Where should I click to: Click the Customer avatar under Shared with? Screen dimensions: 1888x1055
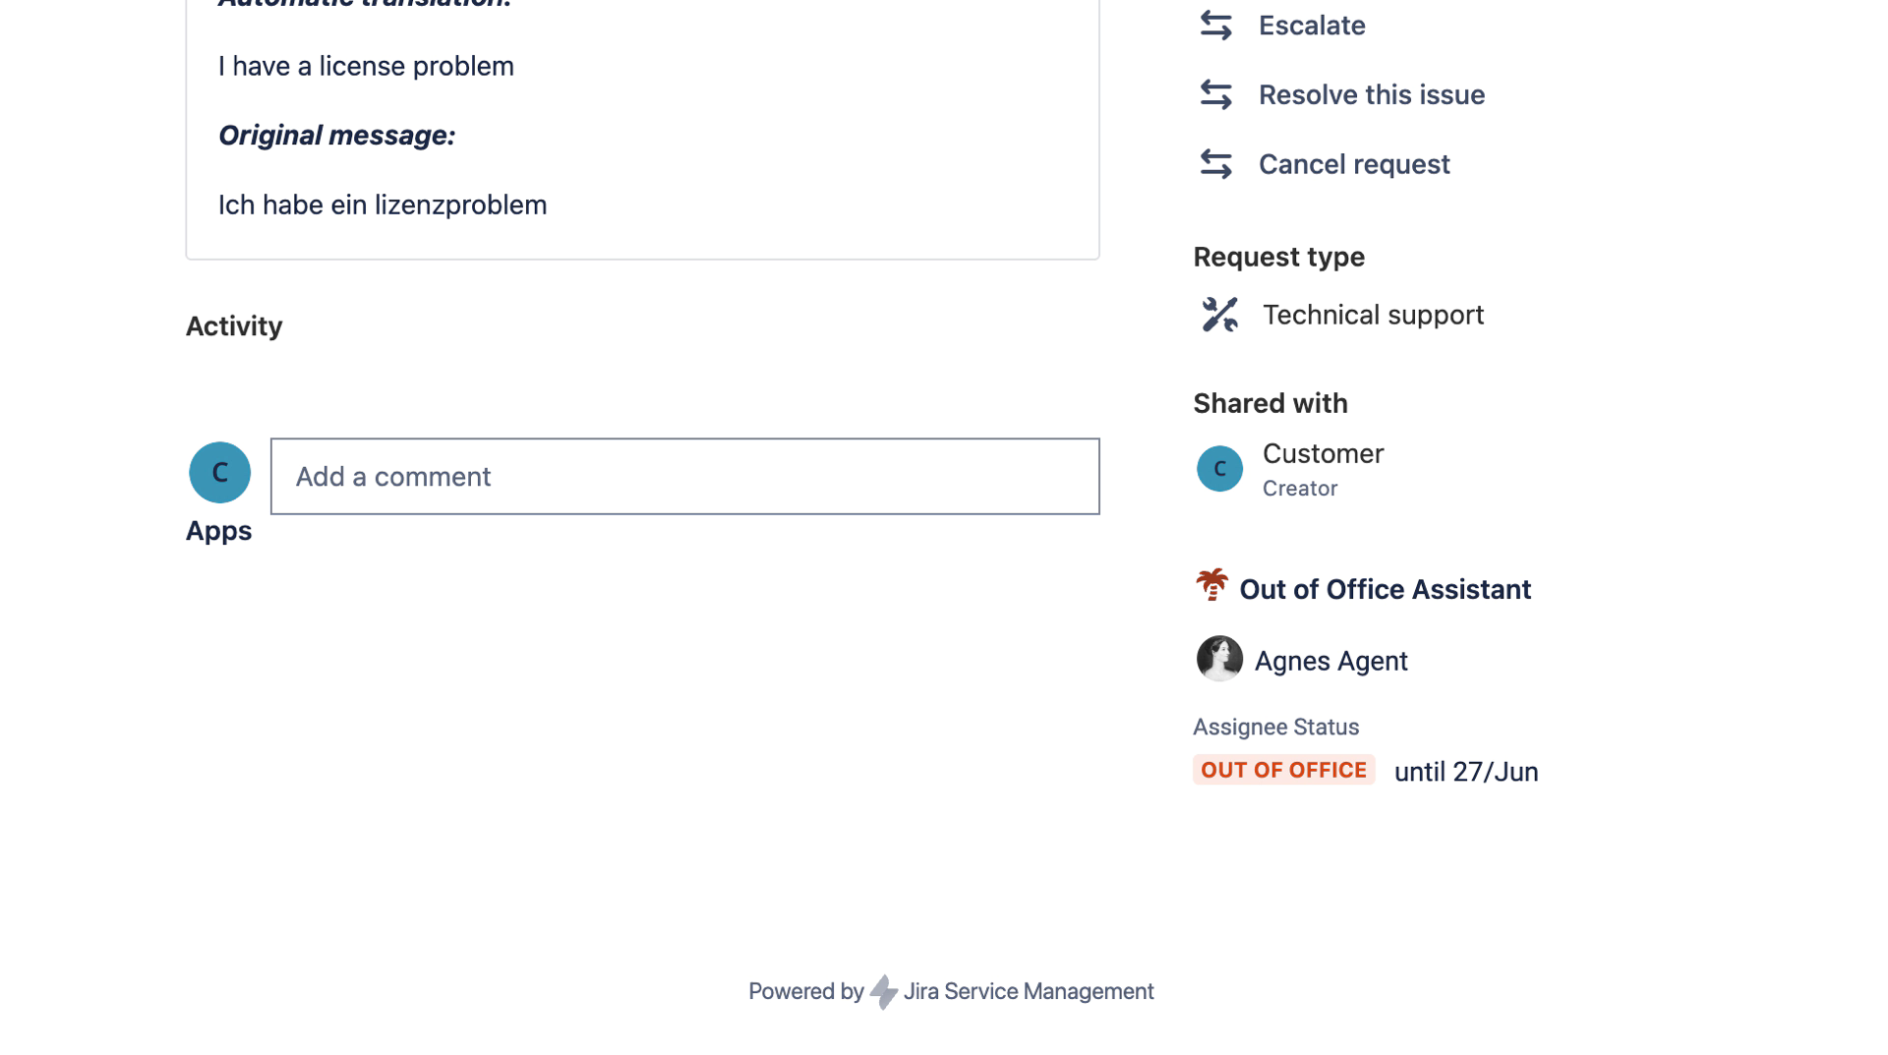[x=1219, y=469]
